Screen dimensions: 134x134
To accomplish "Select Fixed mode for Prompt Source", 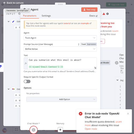I will pos(83,44).
